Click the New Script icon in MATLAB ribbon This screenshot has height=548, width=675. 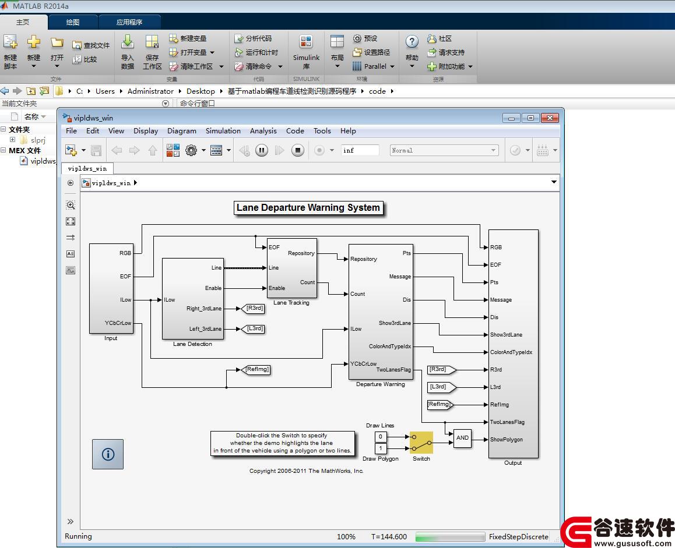pyautogui.click(x=10, y=43)
